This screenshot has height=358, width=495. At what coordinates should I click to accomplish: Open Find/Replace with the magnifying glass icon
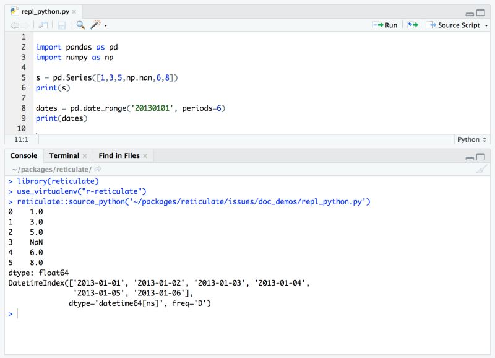pyautogui.click(x=80, y=25)
